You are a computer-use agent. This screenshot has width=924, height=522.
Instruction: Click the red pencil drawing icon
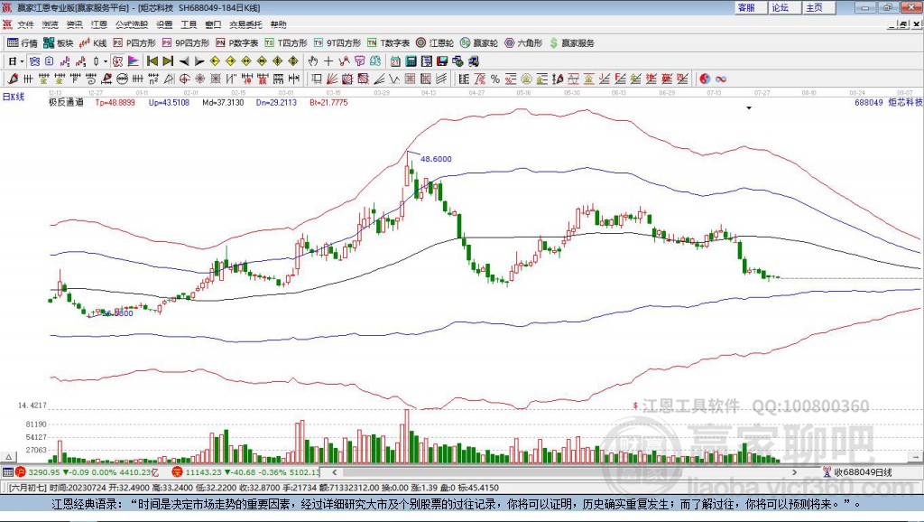(x=14, y=79)
